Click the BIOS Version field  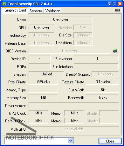[x=69, y=51]
